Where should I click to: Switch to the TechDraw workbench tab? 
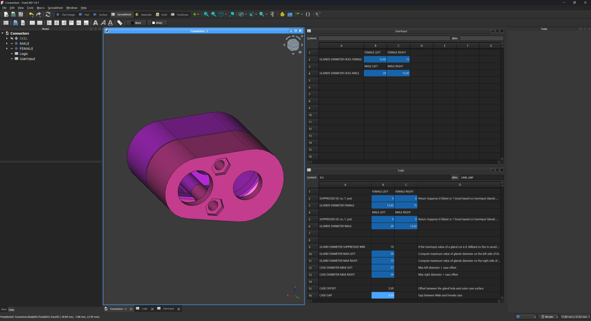click(180, 15)
